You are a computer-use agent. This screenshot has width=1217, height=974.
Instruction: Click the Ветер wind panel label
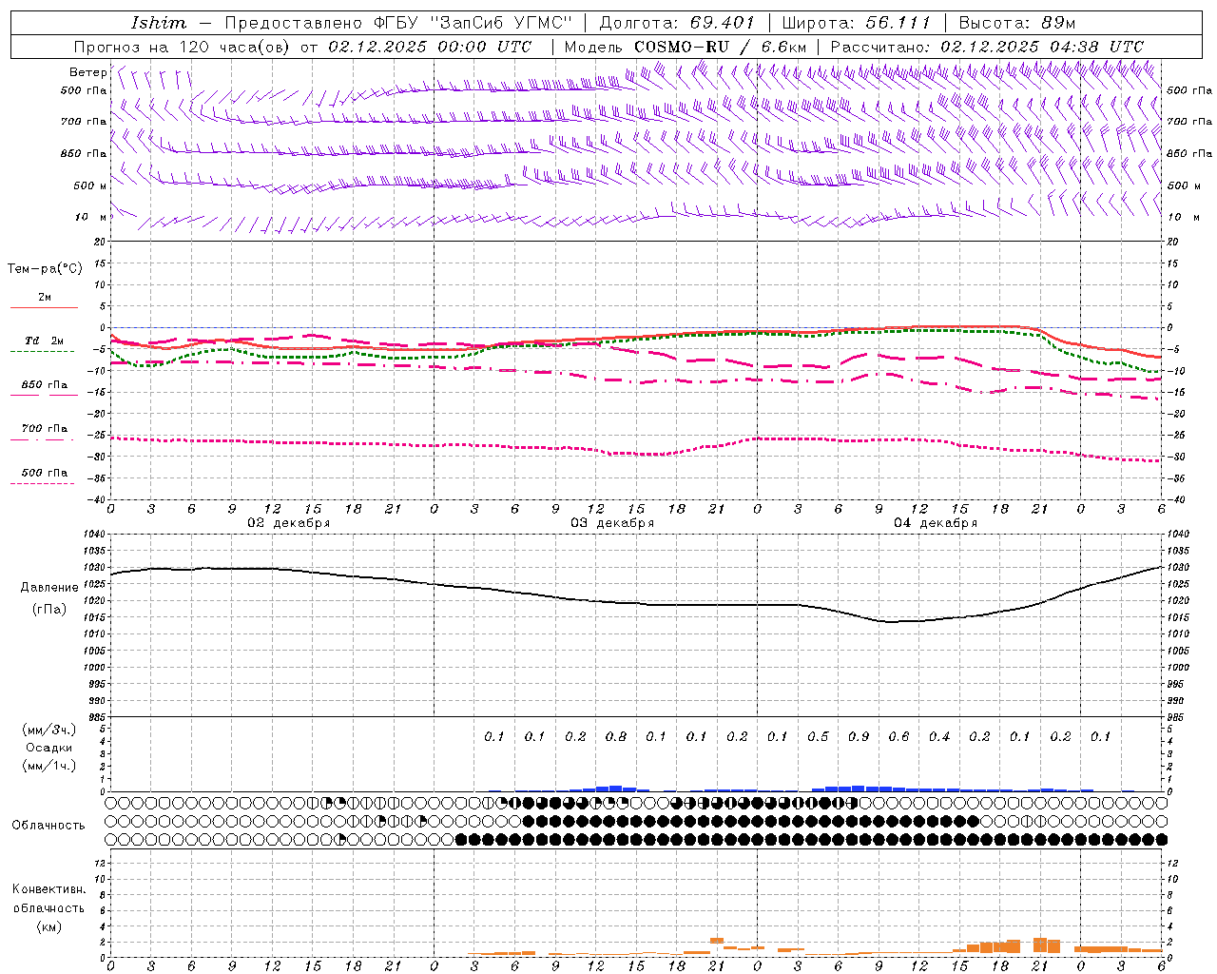point(88,72)
